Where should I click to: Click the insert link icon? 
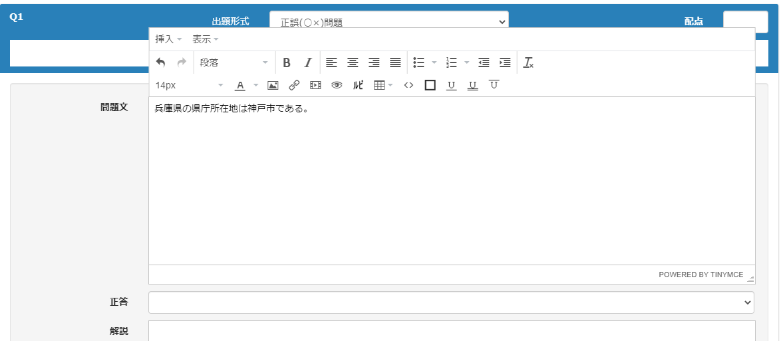coord(294,85)
